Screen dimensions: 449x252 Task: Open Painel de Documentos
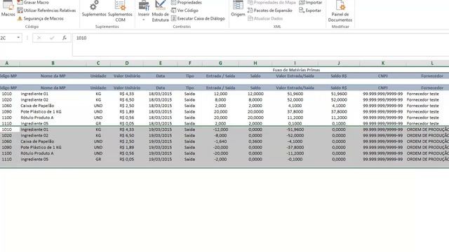tap(340, 11)
